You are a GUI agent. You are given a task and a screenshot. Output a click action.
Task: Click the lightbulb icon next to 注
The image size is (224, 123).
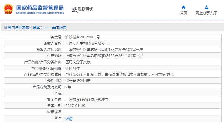(56, 119)
